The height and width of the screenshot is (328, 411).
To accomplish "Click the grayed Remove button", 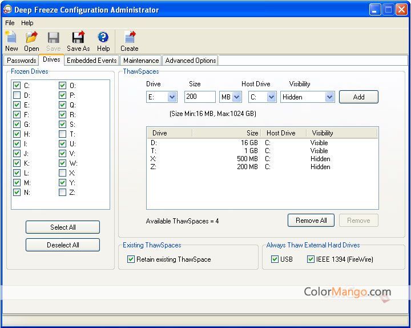I will 358,221.
